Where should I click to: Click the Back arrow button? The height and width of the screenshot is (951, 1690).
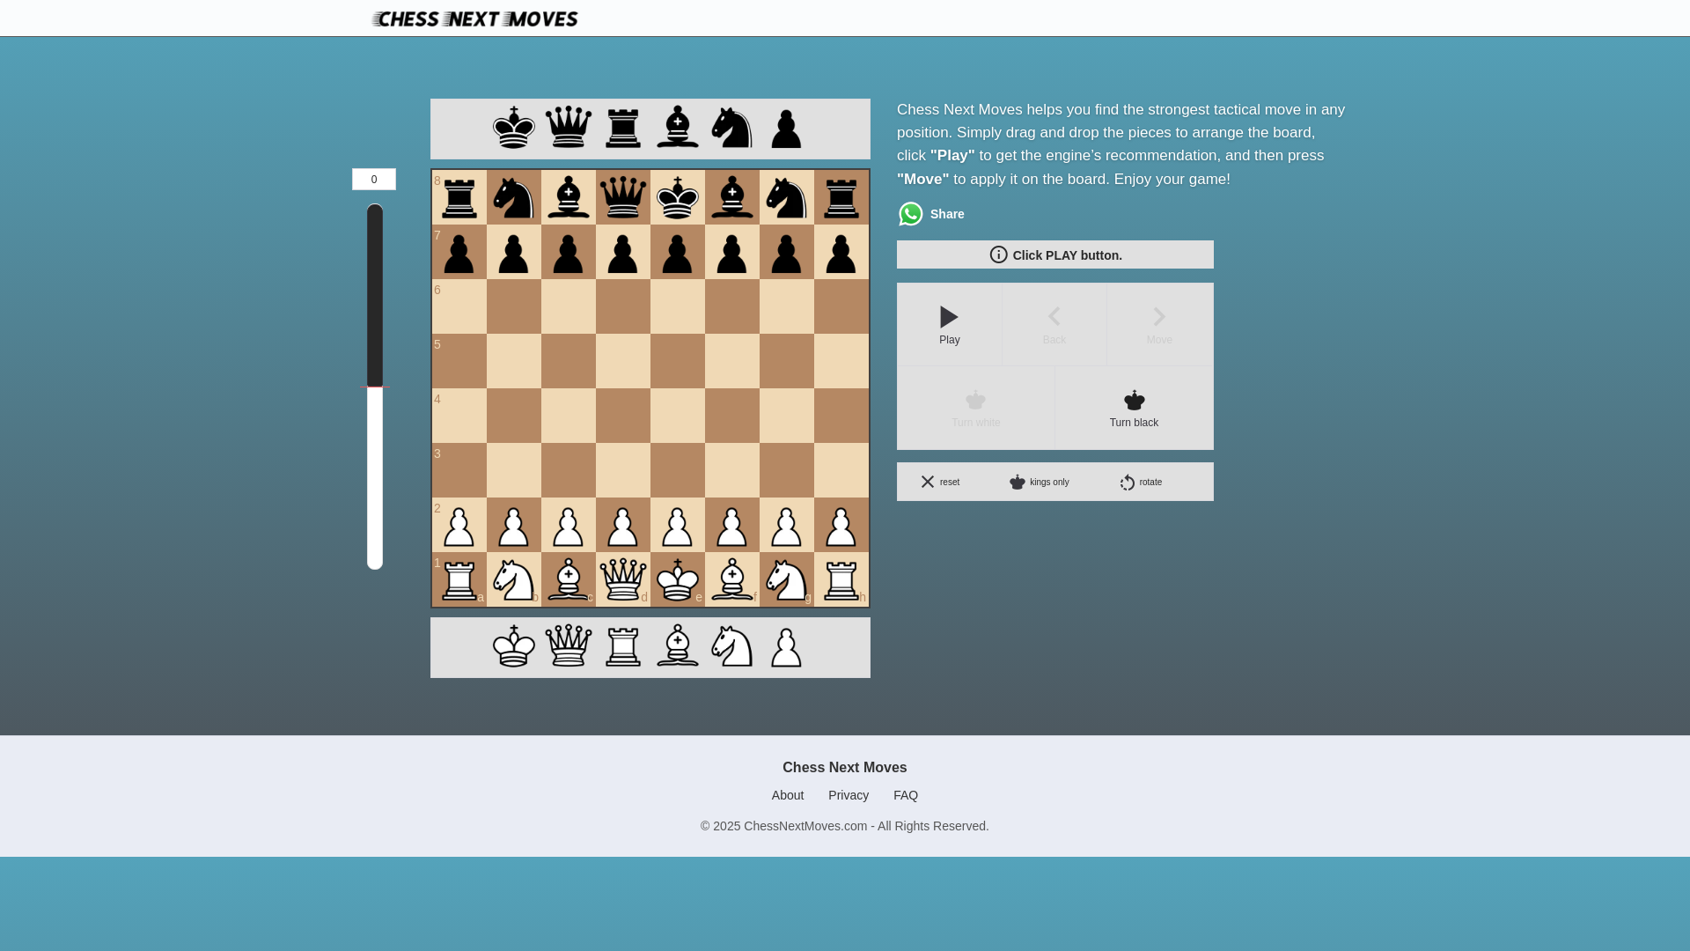1054,324
